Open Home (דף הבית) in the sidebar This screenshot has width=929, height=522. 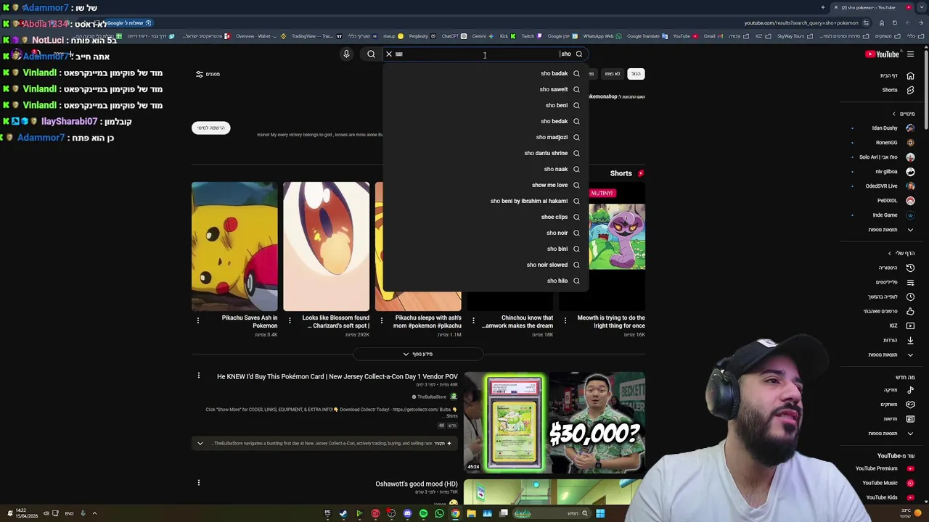pos(899,75)
